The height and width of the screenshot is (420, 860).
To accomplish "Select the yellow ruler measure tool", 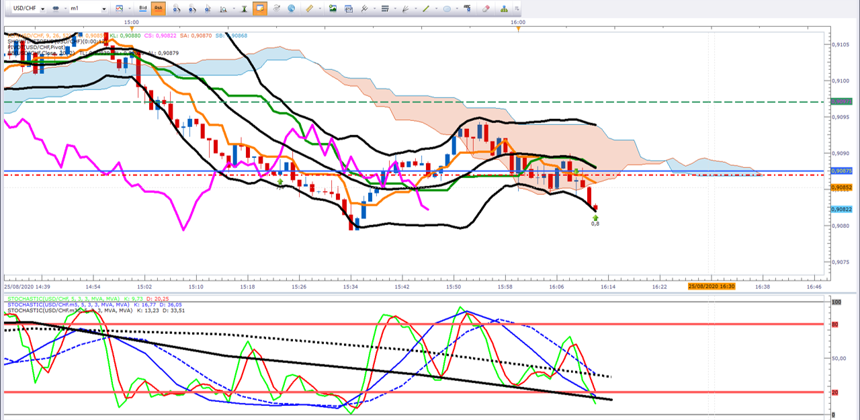I will click(309, 9).
